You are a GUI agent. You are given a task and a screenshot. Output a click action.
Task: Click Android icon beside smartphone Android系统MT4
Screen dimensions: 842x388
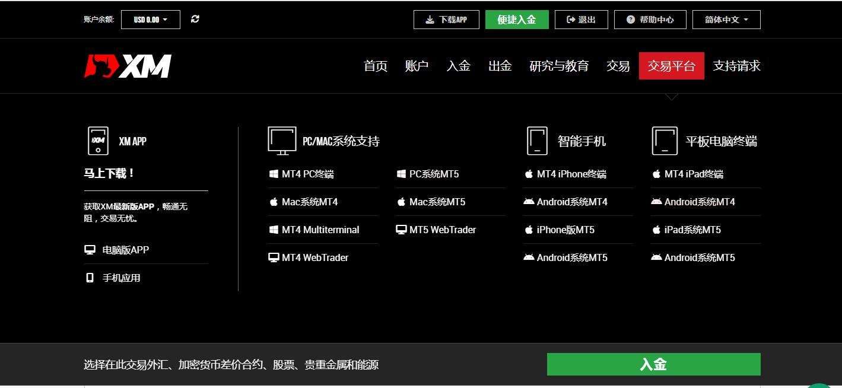click(x=529, y=202)
